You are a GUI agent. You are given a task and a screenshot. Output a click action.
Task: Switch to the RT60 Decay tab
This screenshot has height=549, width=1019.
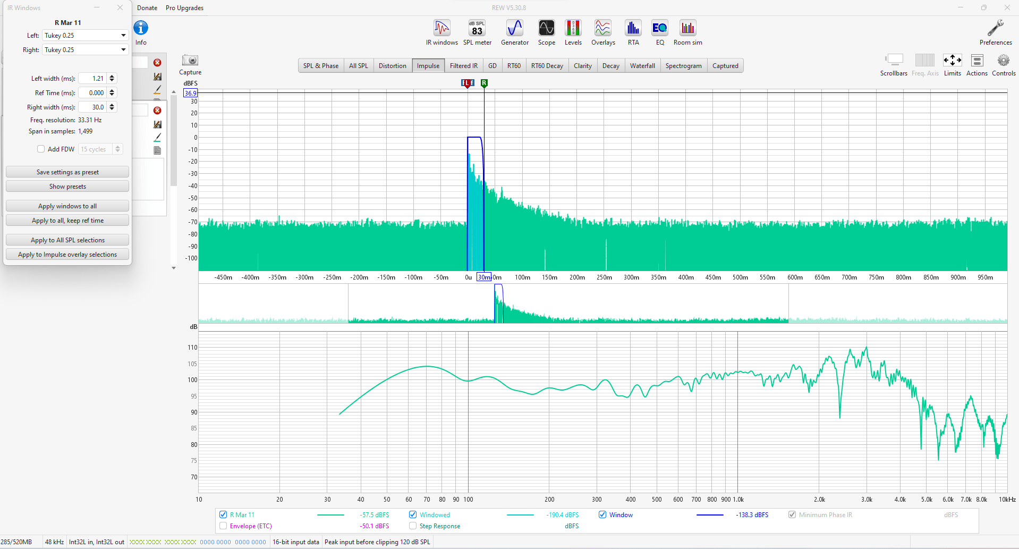[547, 66]
